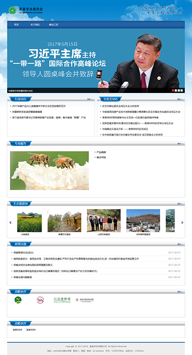Click the group photo thumbnail with red sign
192x355 pixels.
click(x=104, y=221)
